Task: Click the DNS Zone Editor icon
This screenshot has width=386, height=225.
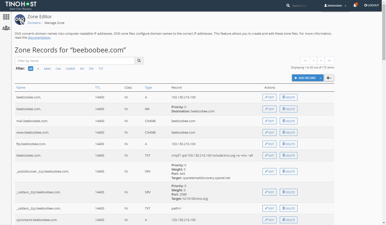Action: tap(20, 19)
